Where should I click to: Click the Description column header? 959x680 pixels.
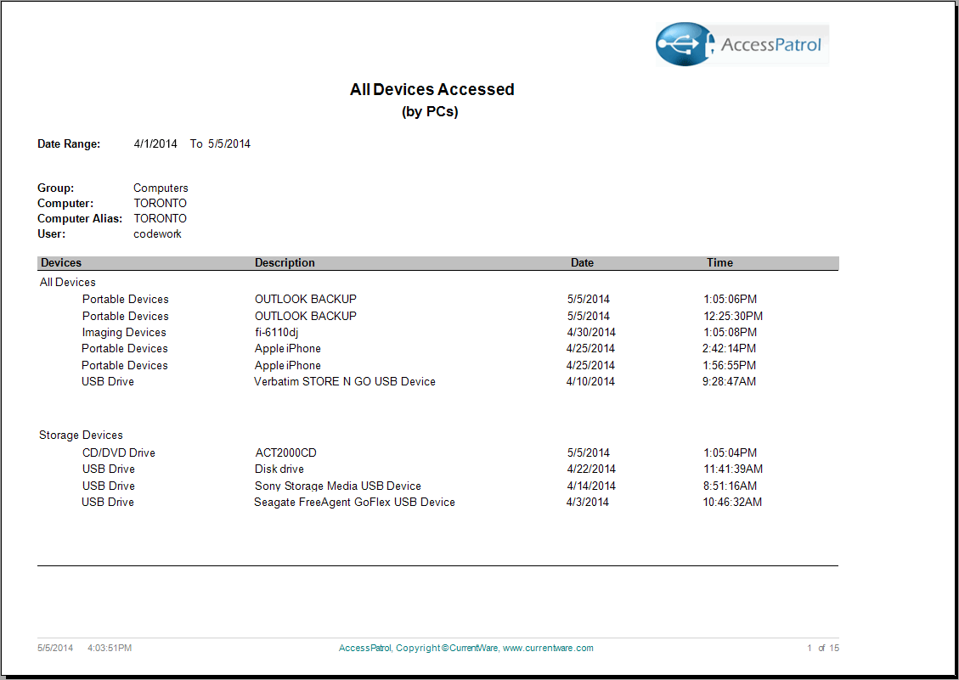coord(285,262)
